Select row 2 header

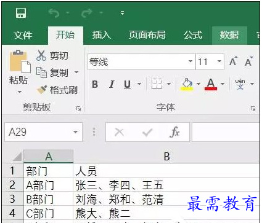pos(13,184)
